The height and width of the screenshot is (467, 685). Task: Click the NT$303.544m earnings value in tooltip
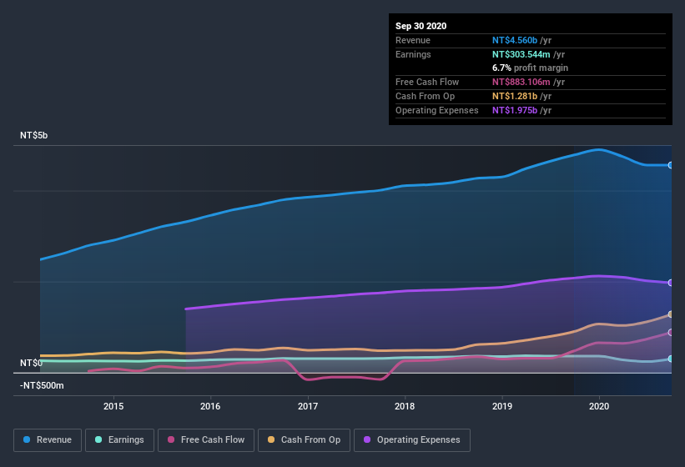[x=521, y=54]
